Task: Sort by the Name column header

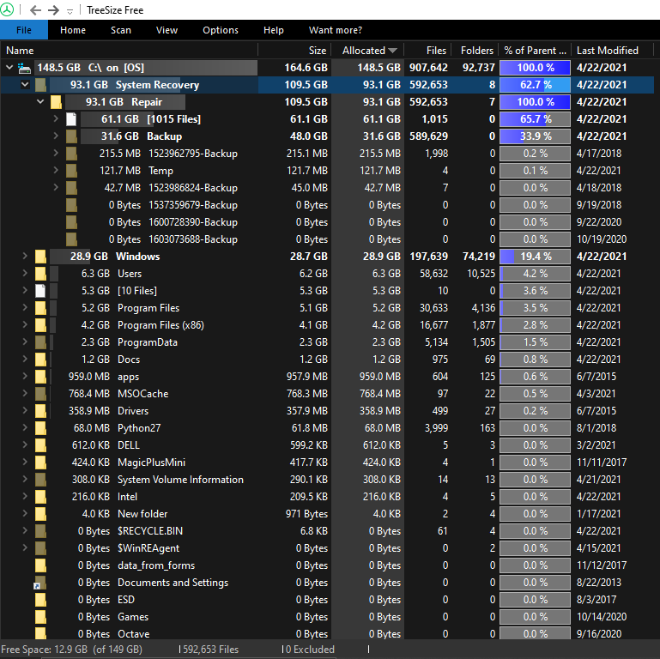Action: (x=129, y=51)
